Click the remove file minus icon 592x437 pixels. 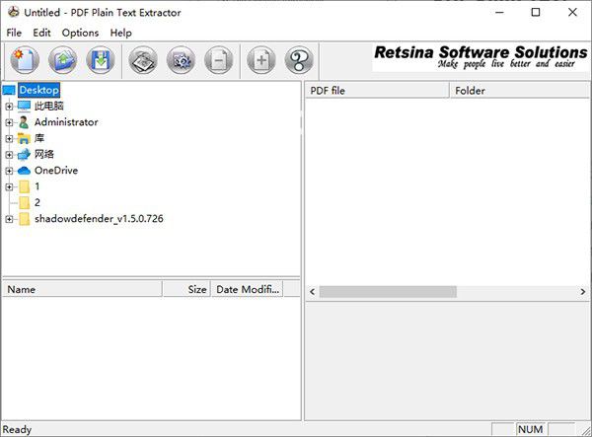(219, 60)
